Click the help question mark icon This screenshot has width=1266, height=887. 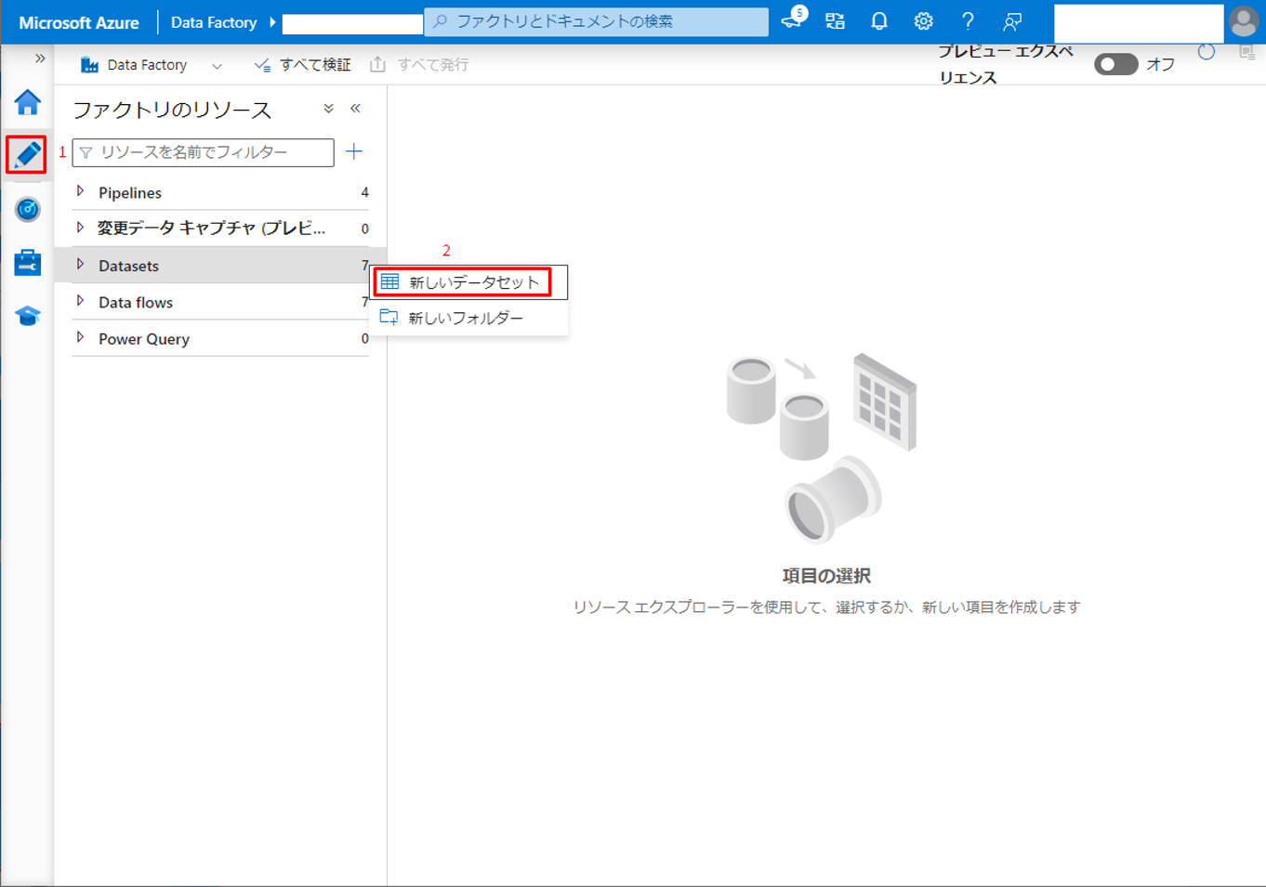(968, 21)
